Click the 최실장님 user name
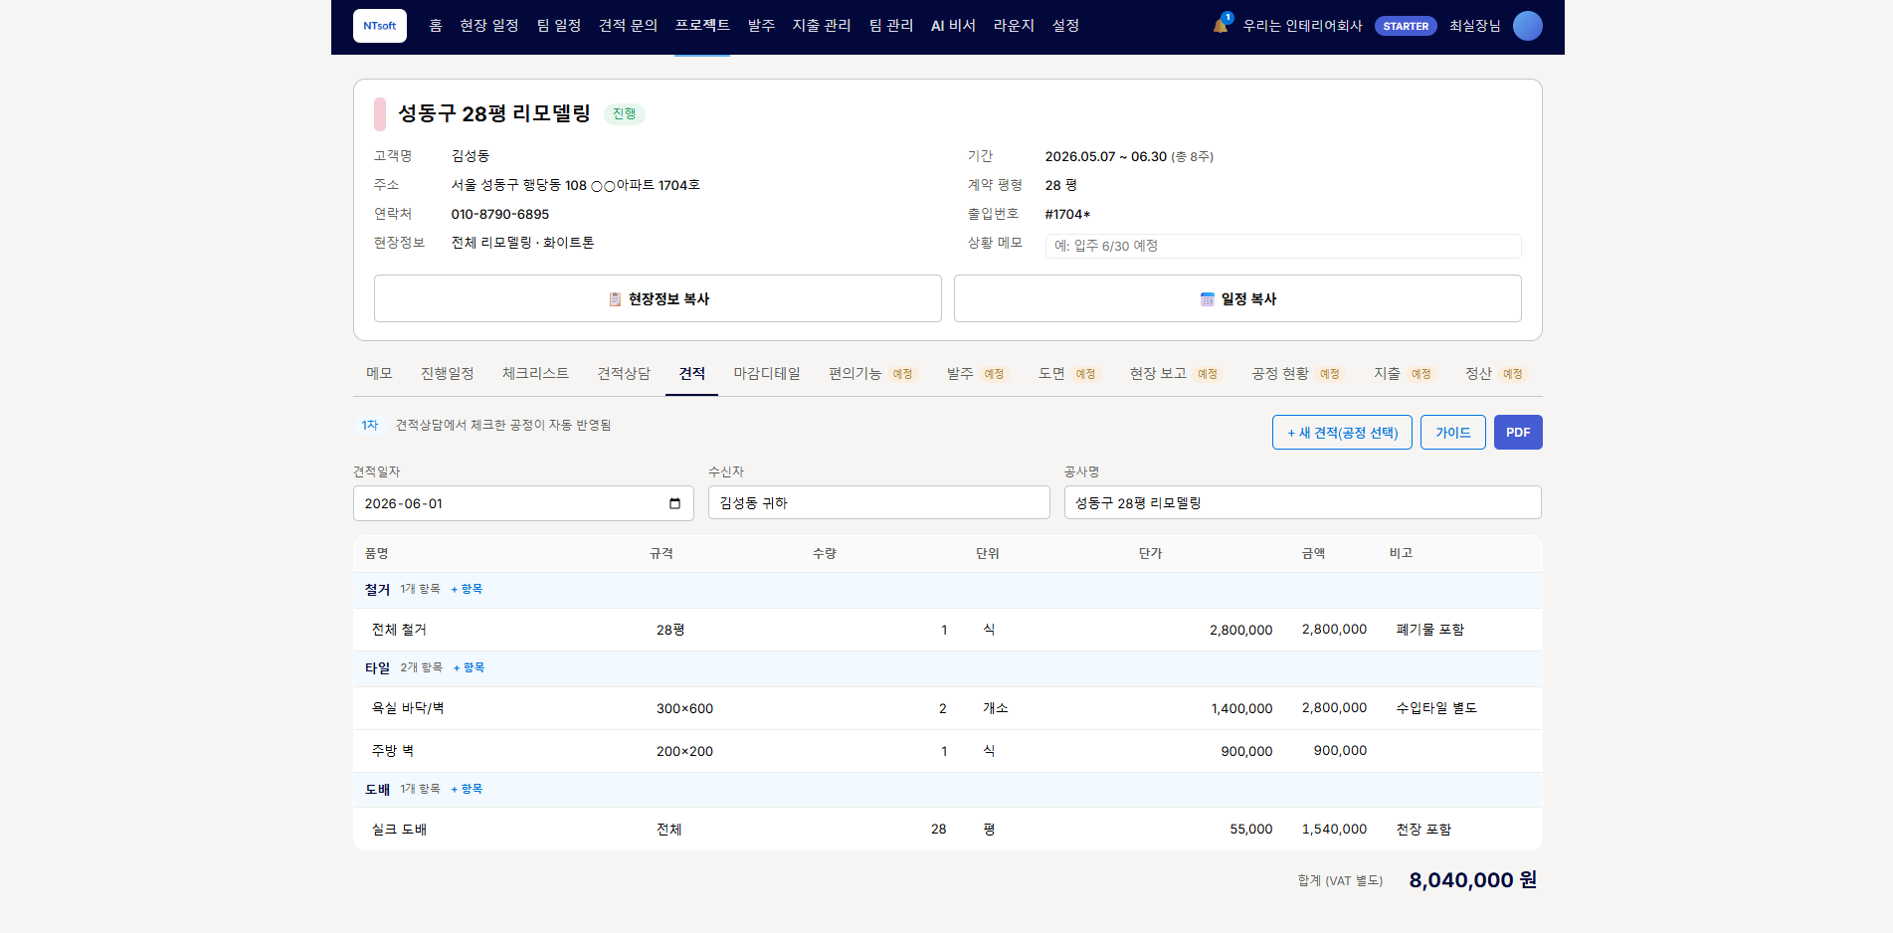 coord(1474,26)
